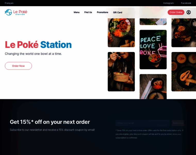Open the Promotions page
This screenshot has height=155, width=196.
102,12
